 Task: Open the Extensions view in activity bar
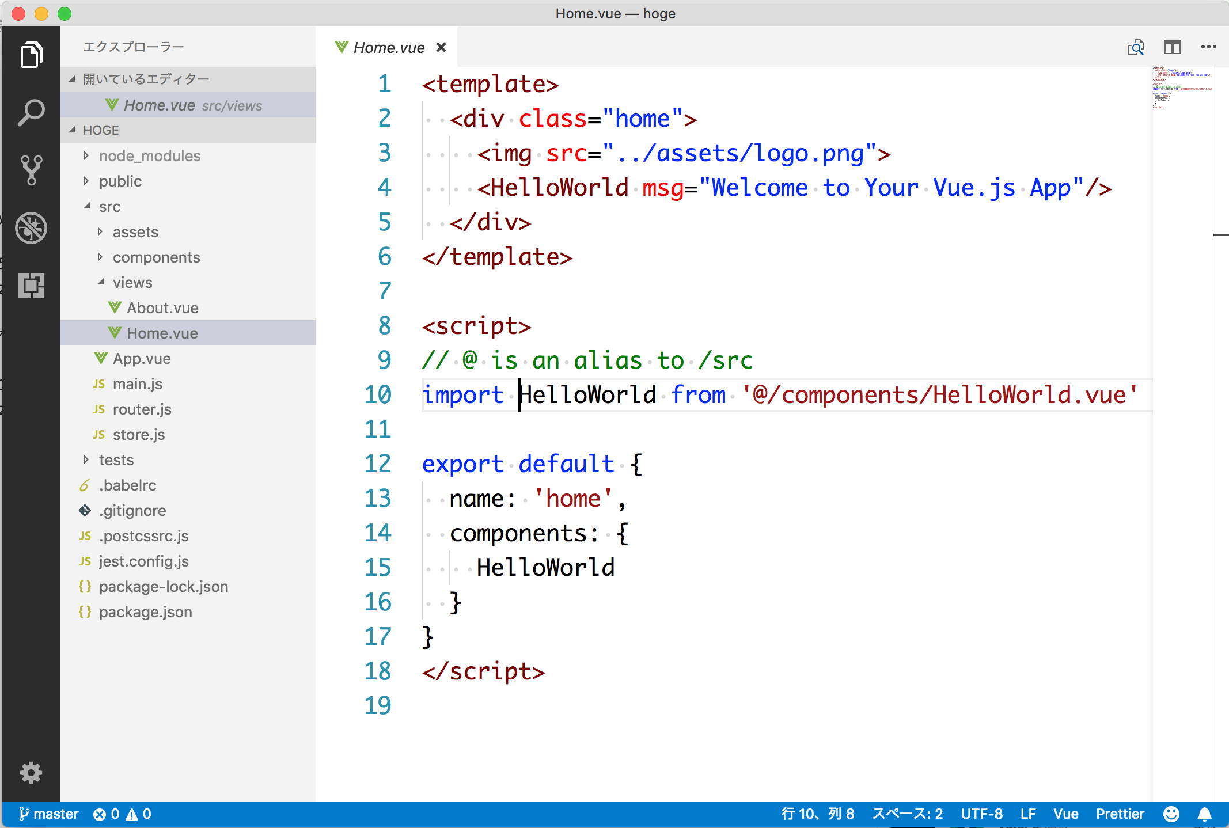31,286
